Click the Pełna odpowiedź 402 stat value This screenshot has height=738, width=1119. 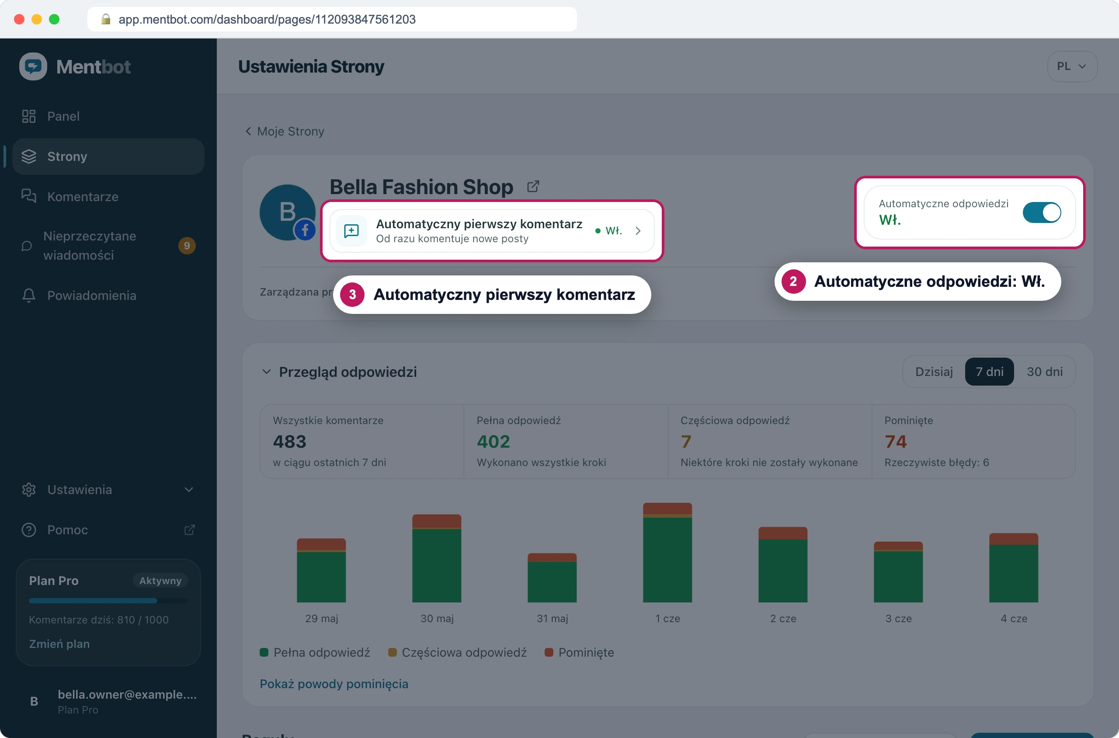493,442
